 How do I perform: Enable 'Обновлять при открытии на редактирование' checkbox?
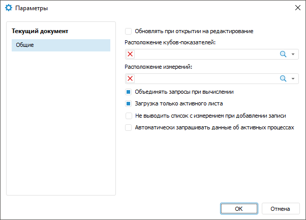point(129,31)
